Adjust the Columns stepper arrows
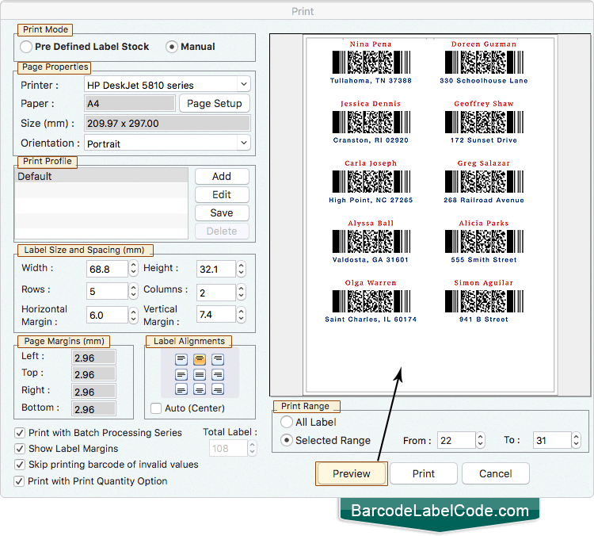This screenshot has height=536, width=594. click(x=242, y=292)
